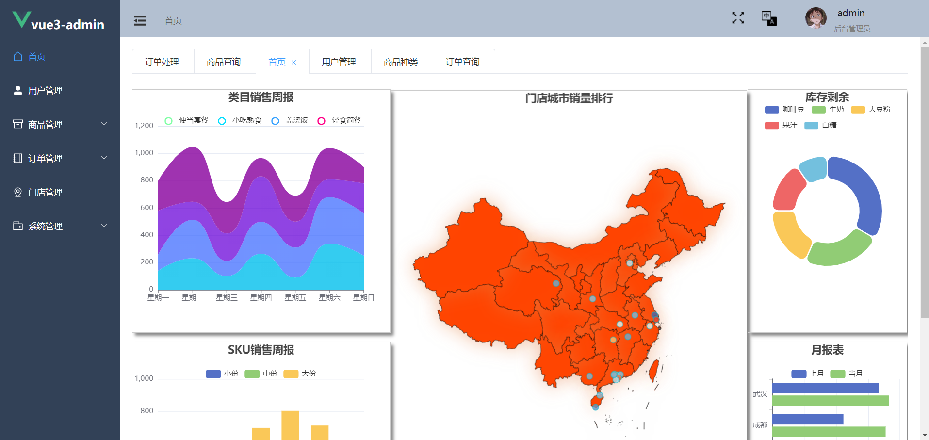929x440 pixels.
Task: Click 成都 blue 上月 bar
Action: click(808, 419)
